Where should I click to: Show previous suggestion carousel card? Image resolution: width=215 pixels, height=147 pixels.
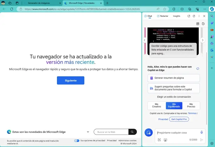tap(144, 40)
